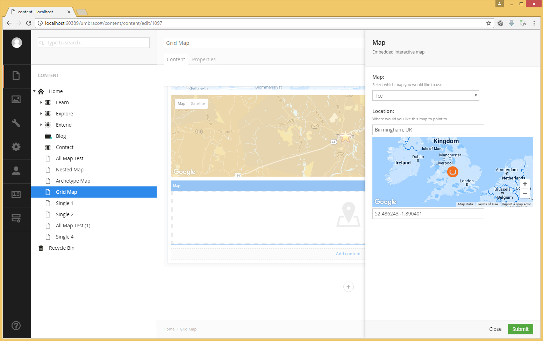543x341 pixels.
Task: Open the Developer gear section
Action: pyautogui.click(x=16, y=147)
